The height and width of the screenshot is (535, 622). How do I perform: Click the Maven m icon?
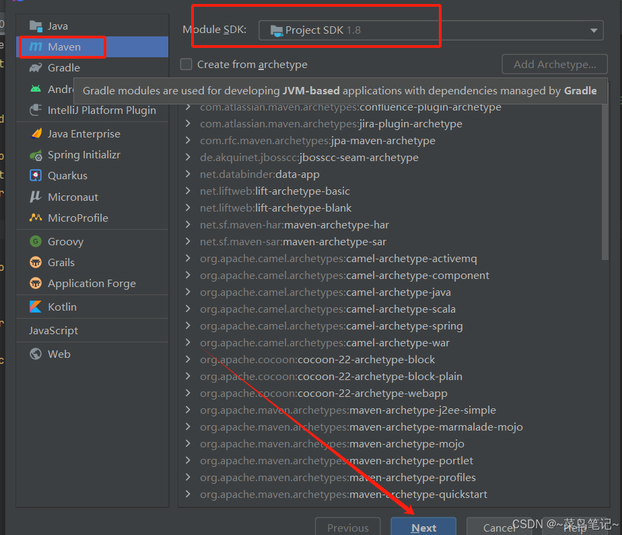coord(36,47)
